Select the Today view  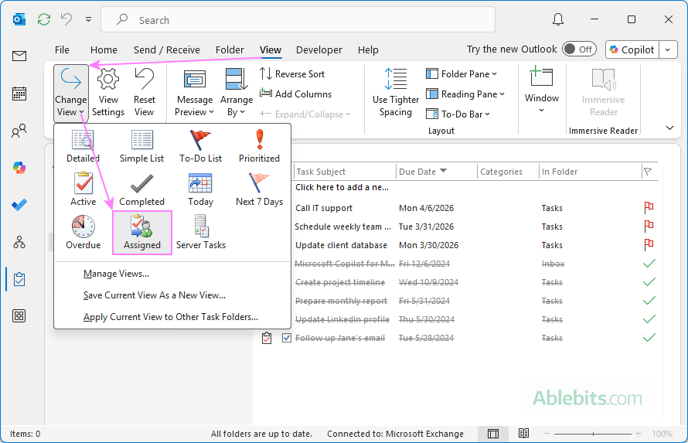pos(200,189)
